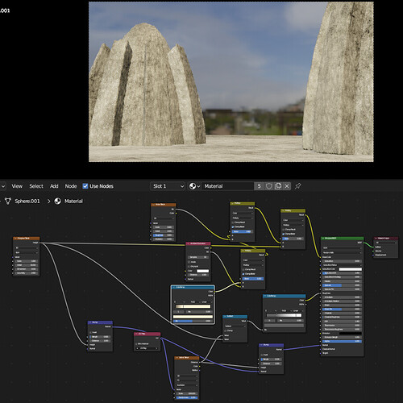This screenshot has width=403, height=403.
Task: Collapse the Ambient Occlusion node
Action: click(x=189, y=243)
